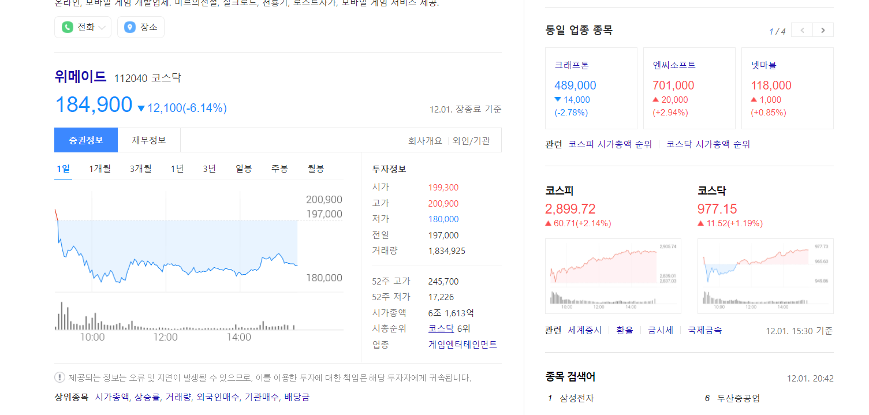Viewport: 869px width, 415px height.
Task: Open the 금시세 related link
Action: 661,330
